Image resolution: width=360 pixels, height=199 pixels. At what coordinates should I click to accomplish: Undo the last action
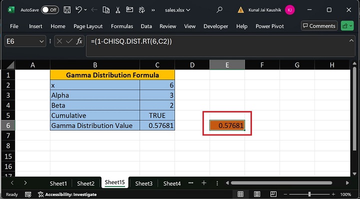click(x=78, y=9)
